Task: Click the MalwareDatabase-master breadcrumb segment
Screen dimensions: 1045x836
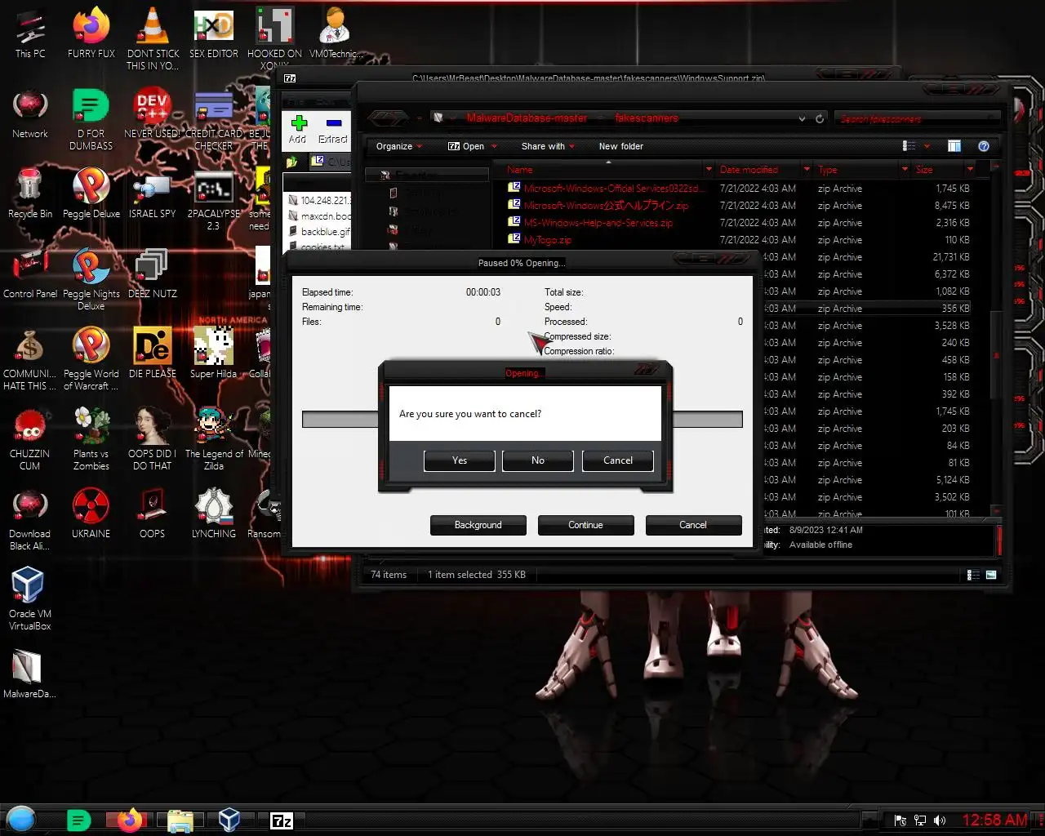Action: coord(527,118)
